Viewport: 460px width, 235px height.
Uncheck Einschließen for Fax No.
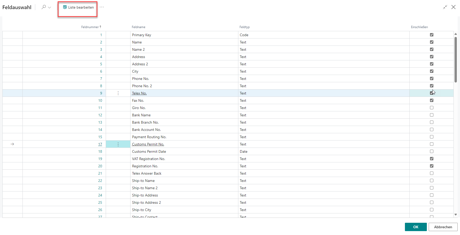[x=432, y=100]
